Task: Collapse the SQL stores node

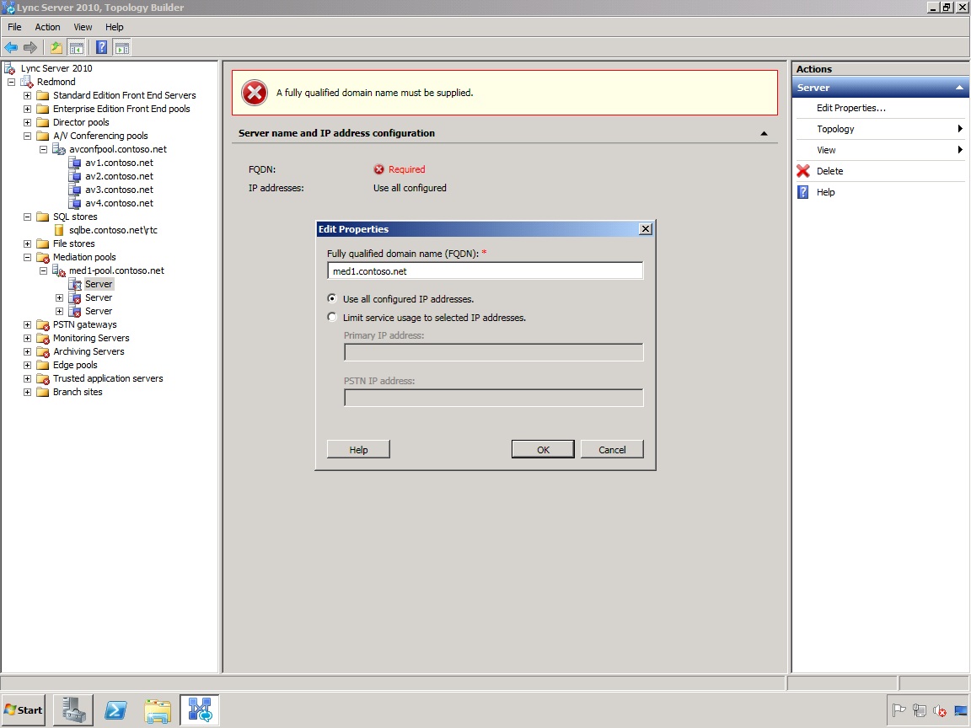Action: click(x=27, y=217)
